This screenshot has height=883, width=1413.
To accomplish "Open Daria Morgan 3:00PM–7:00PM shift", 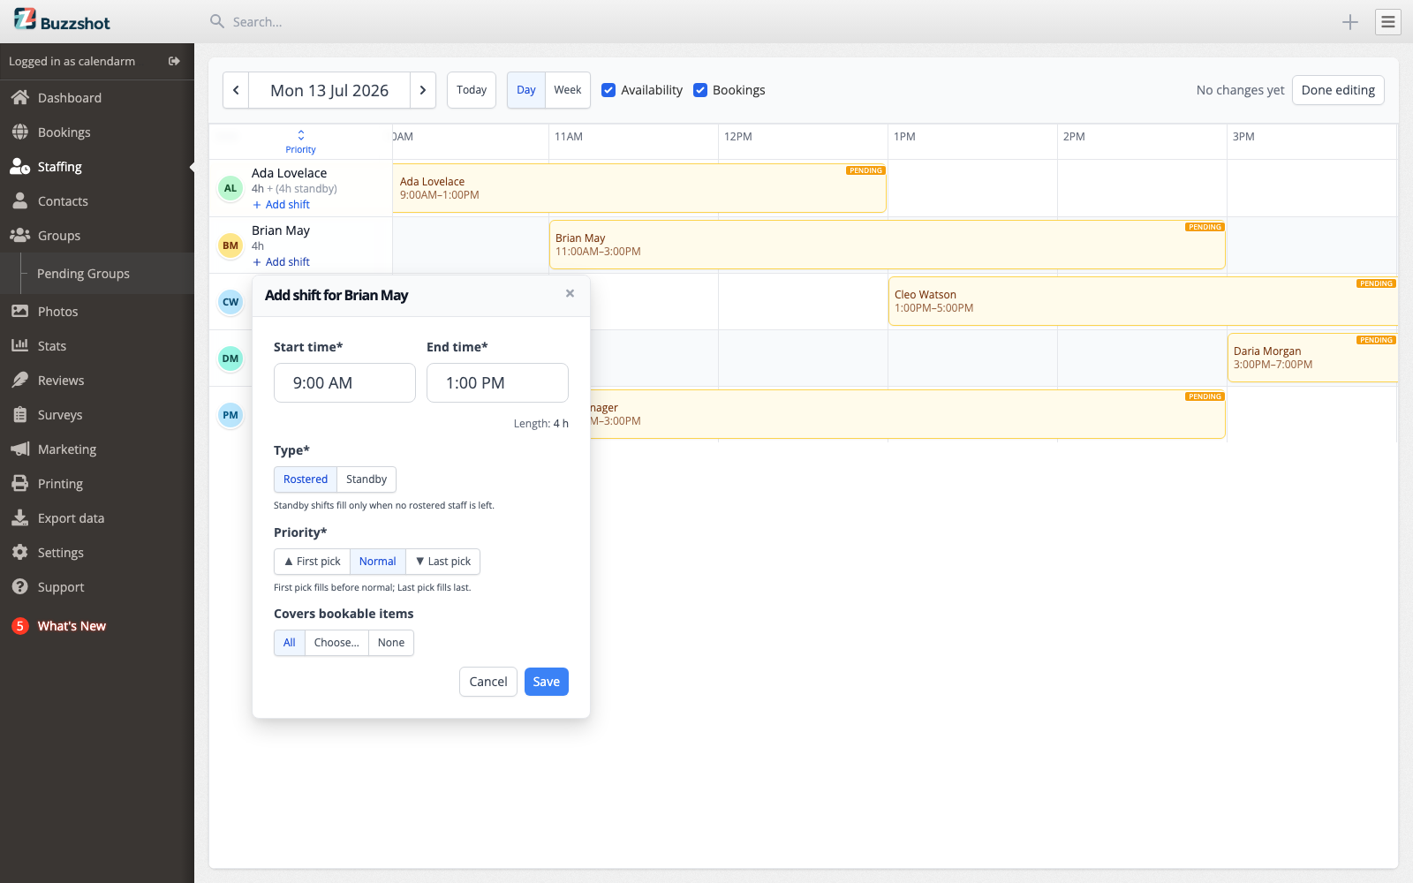I will tap(1312, 358).
